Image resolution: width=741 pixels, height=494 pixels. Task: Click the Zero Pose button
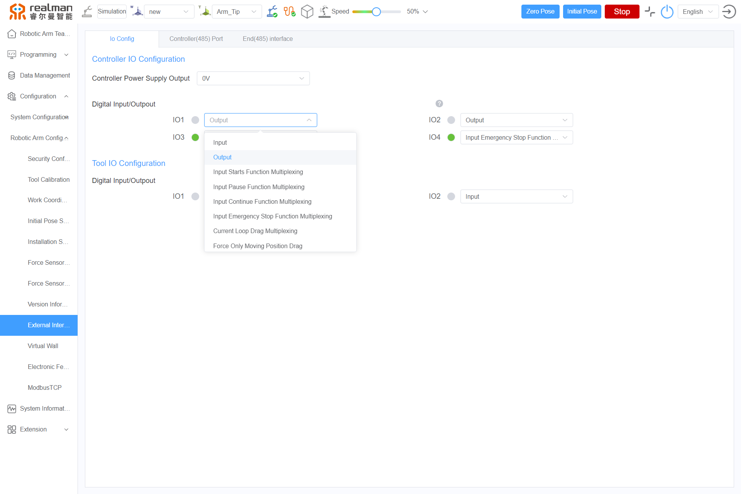(540, 12)
